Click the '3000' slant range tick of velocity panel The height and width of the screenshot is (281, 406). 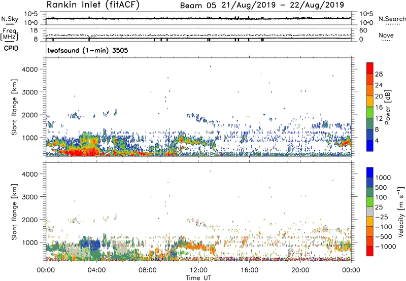[x=30, y=197]
